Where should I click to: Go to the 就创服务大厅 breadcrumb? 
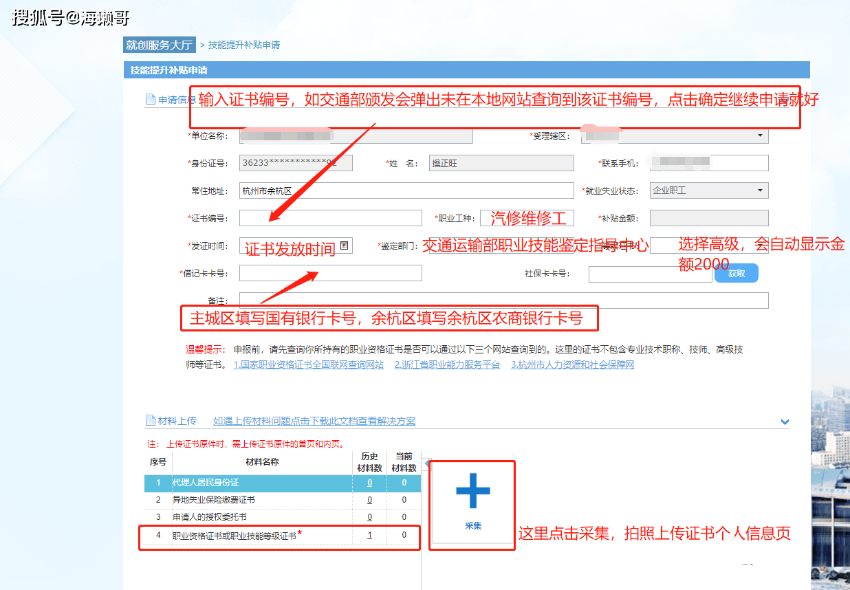[159, 45]
